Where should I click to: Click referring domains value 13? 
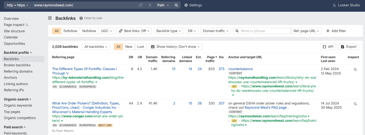click(174, 69)
